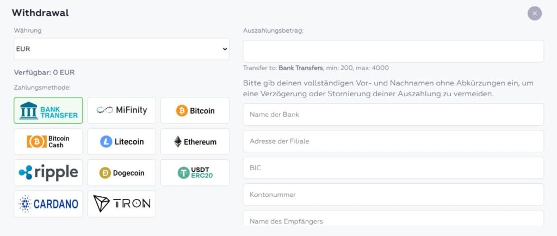This screenshot has height=236, width=557.
Task: Select TRON payment method
Action: (x=121, y=204)
